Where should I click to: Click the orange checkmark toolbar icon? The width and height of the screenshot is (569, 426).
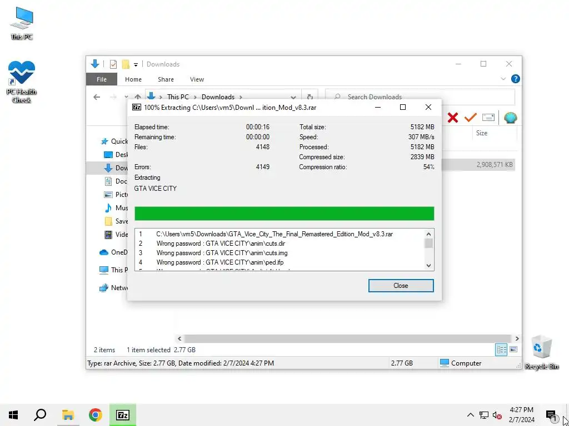pyautogui.click(x=470, y=118)
